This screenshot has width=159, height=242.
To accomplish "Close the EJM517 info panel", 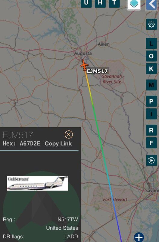I will point(69,134).
